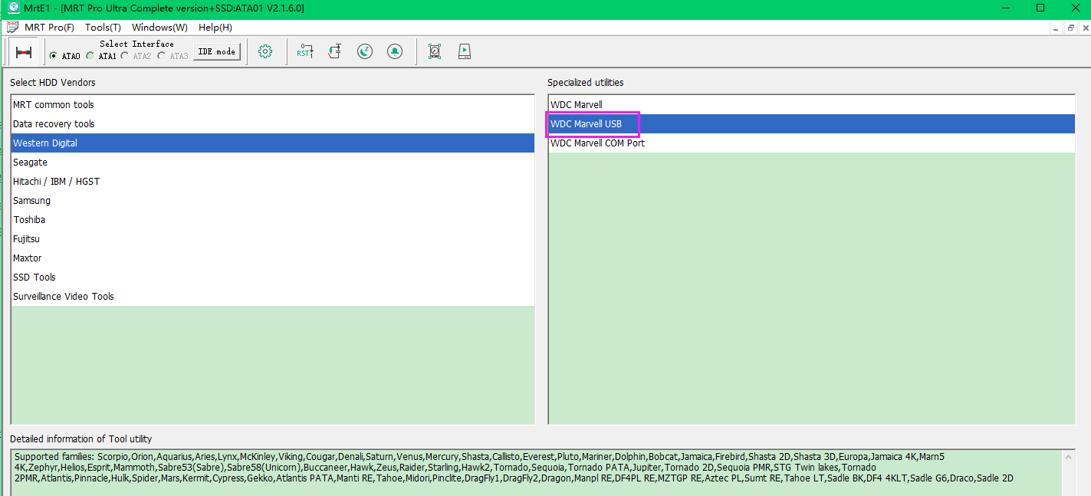The image size is (1091, 496).
Task: Click the IDE mode button
Action: [x=217, y=51]
